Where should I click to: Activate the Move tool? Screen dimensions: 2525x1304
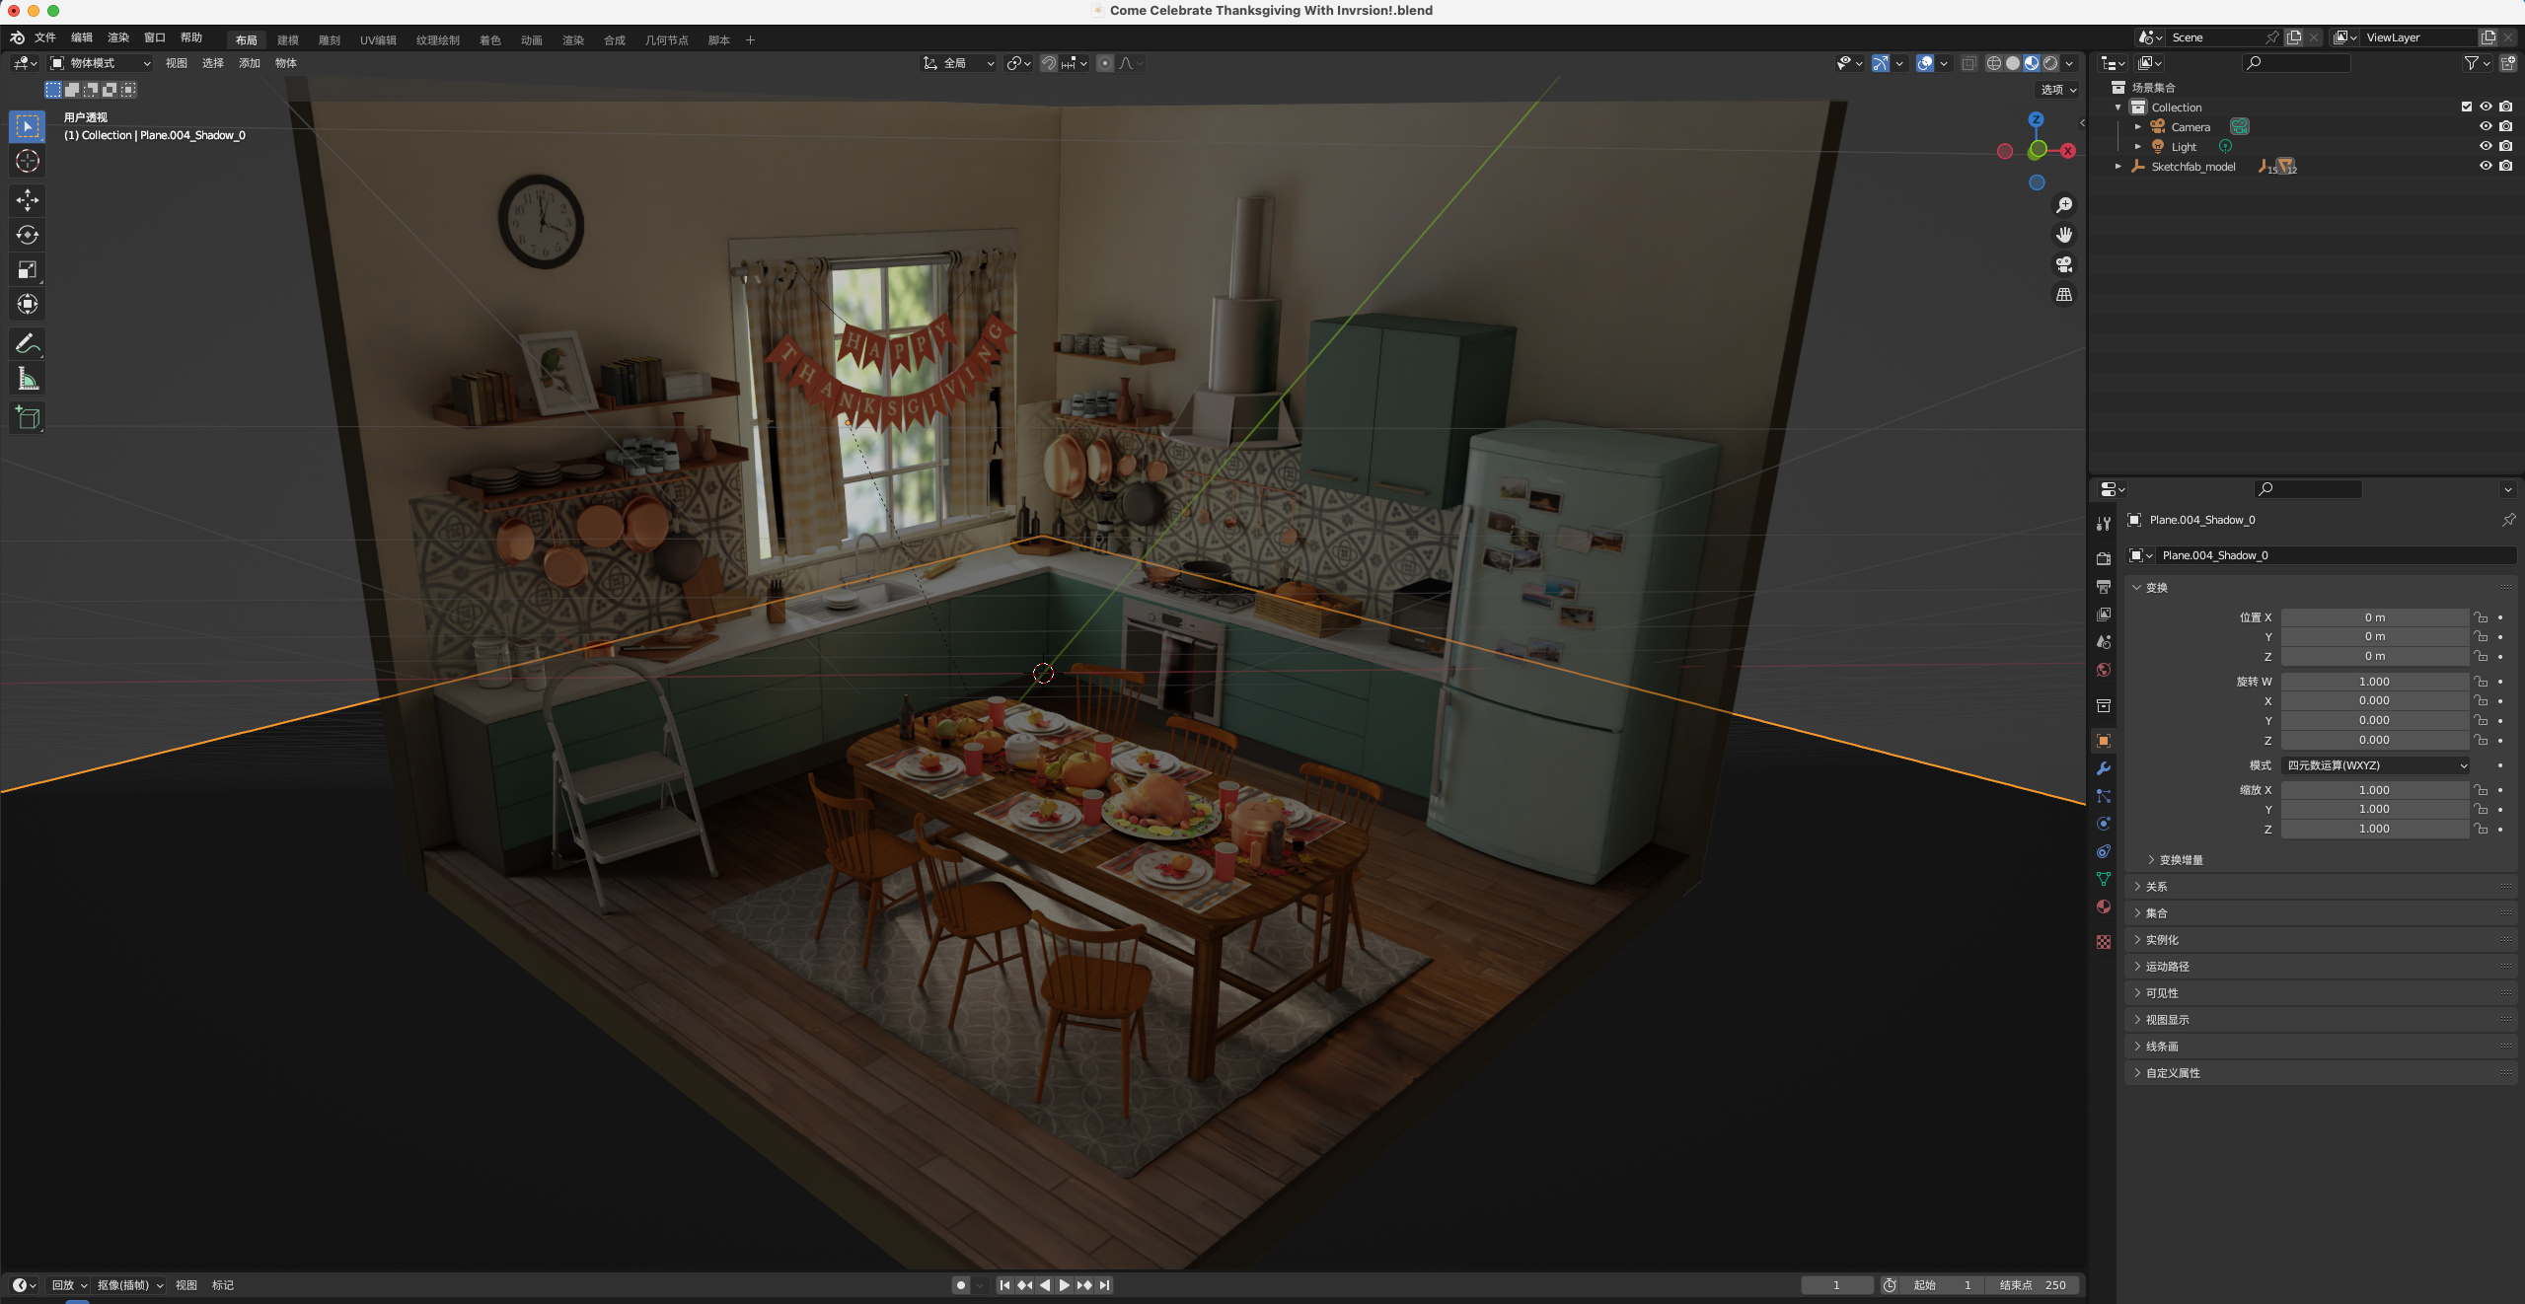(x=28, y=200)
